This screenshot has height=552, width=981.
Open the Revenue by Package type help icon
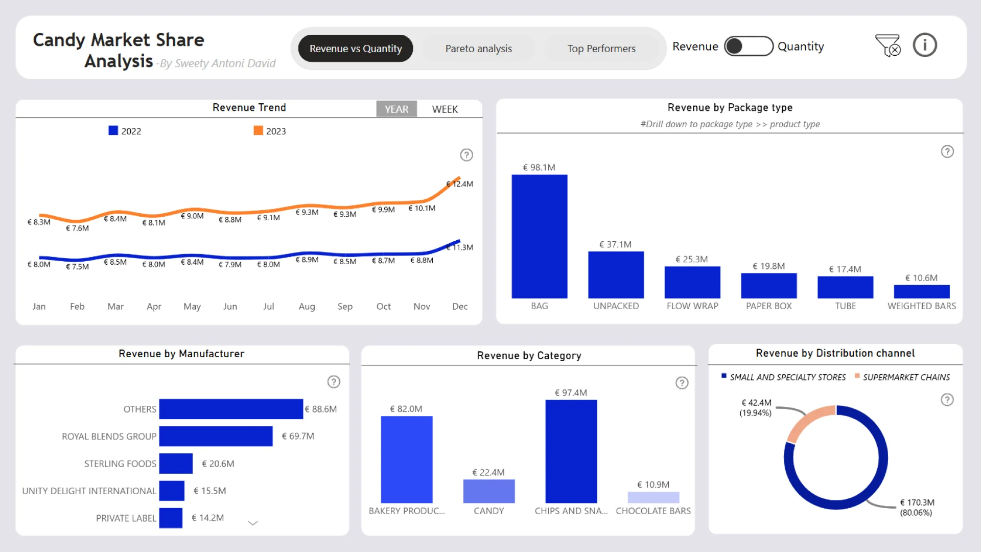(947, 152)
